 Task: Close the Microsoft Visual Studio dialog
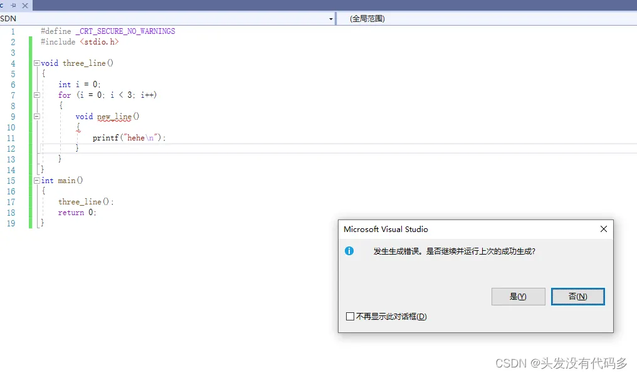click(604, 229)
